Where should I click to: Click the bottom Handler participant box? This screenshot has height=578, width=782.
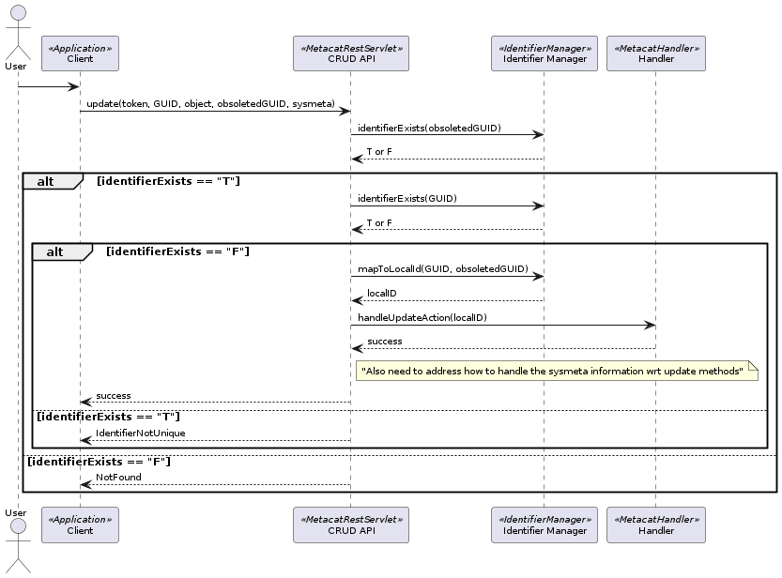point(656,525)
